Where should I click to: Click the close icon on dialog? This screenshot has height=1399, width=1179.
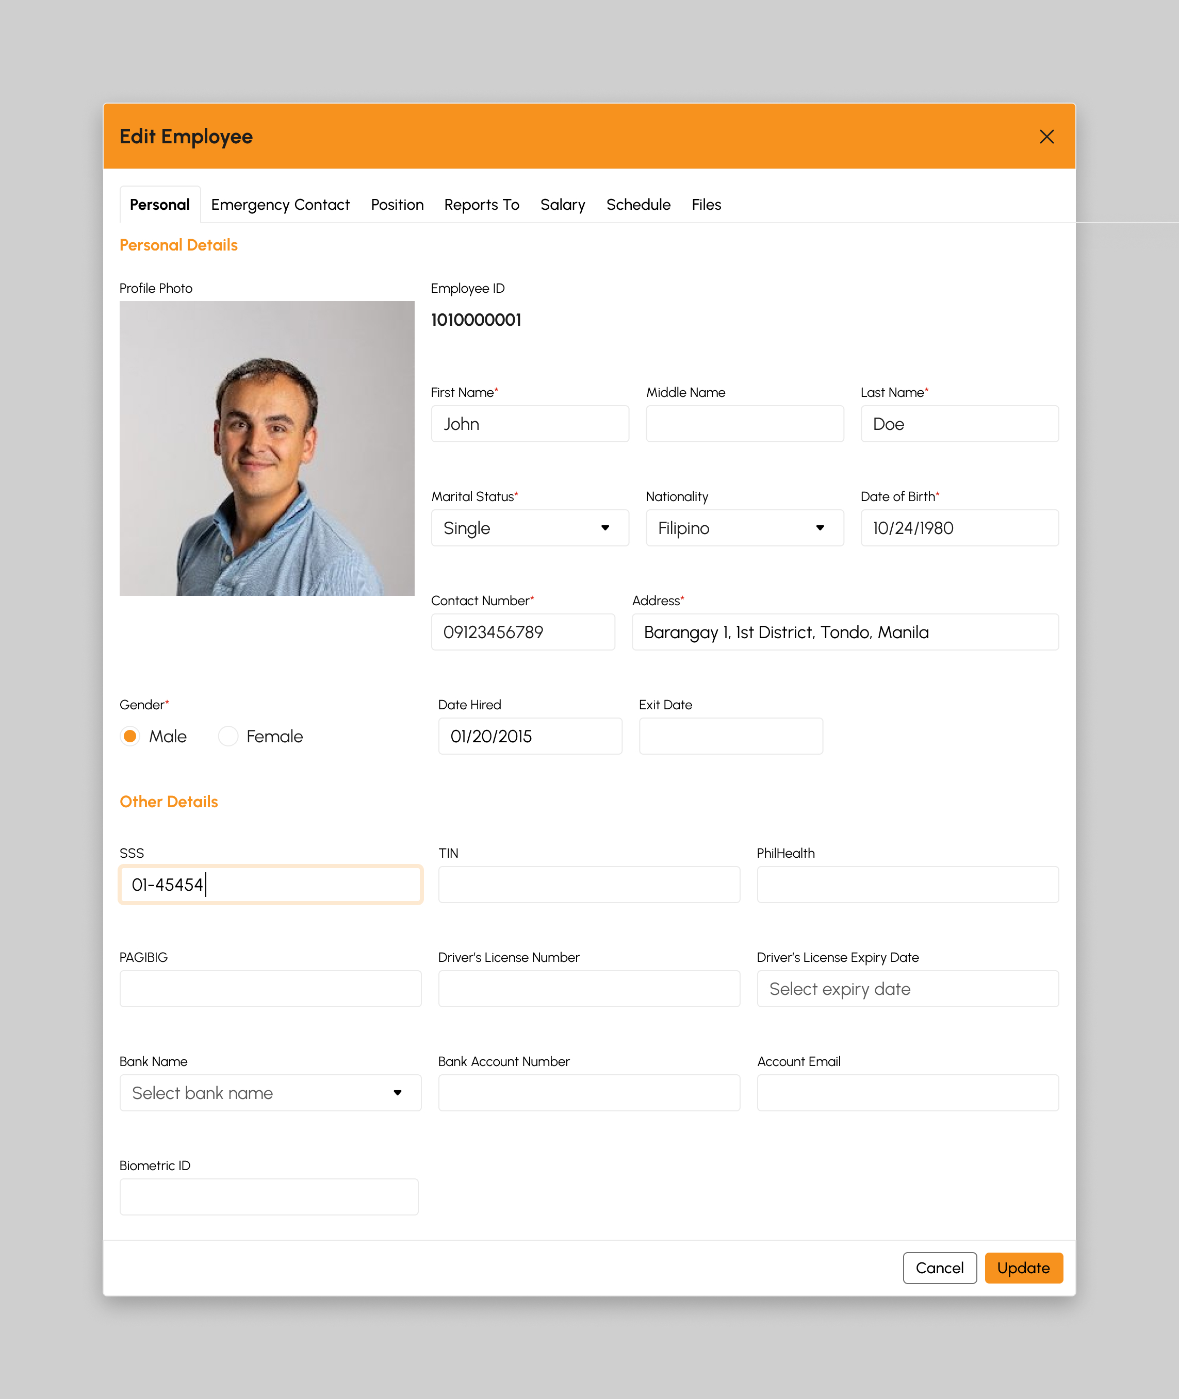(x=1047, y=136)
